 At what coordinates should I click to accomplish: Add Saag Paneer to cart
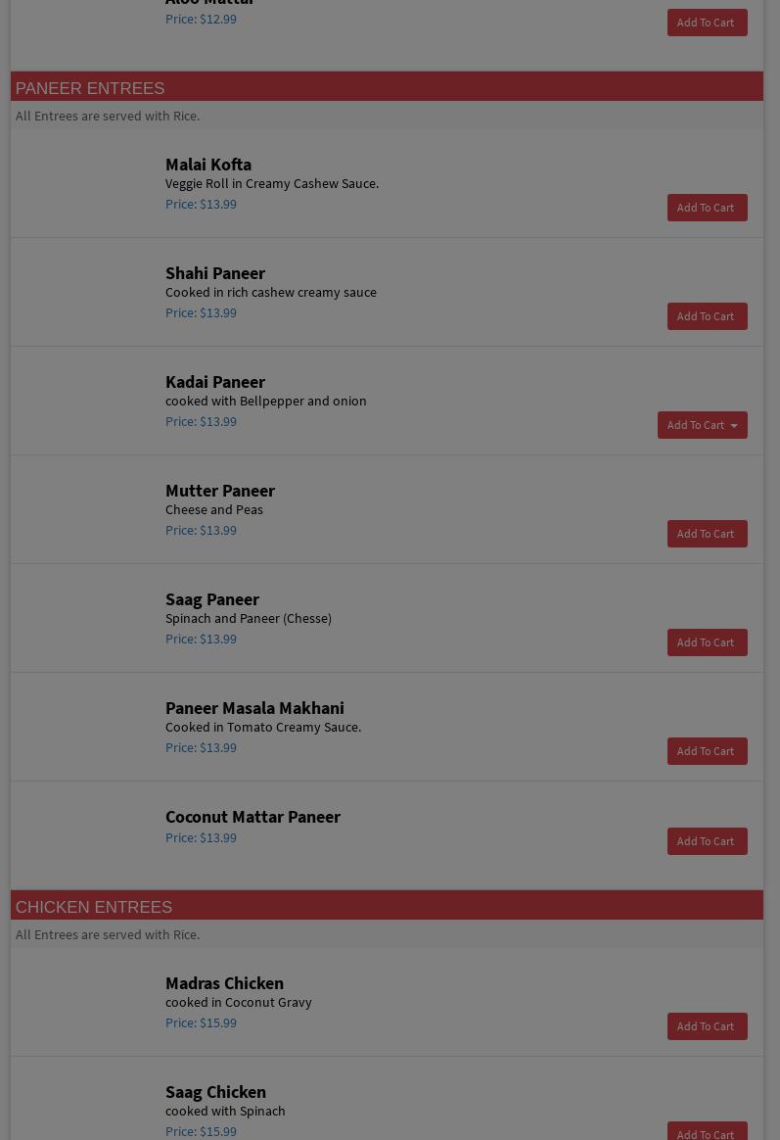coord(707,642)
